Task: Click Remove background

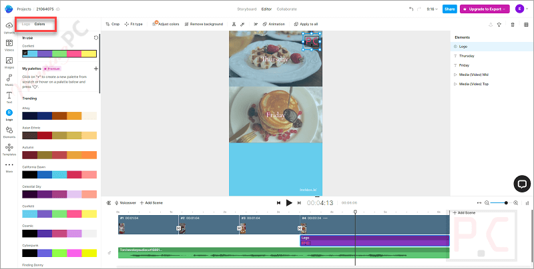Action: (204, 24)
